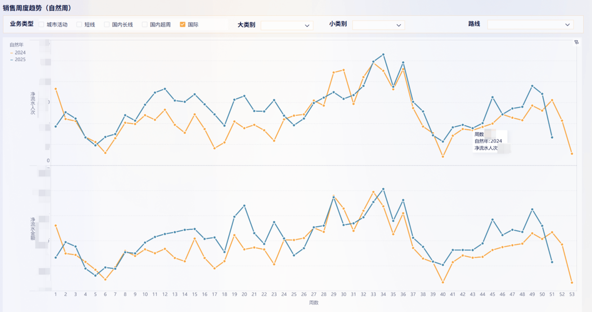Uncheck the 国际 checkbox
This screenshot has width=592, height=312.
coord(183,24)
